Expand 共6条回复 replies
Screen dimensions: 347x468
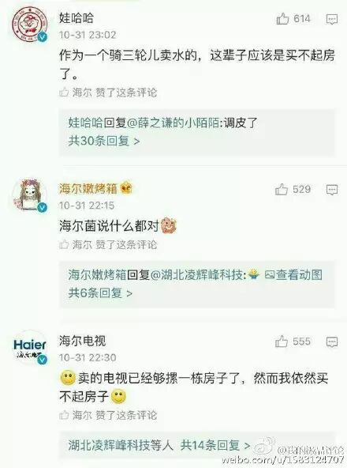coord(100,293)
